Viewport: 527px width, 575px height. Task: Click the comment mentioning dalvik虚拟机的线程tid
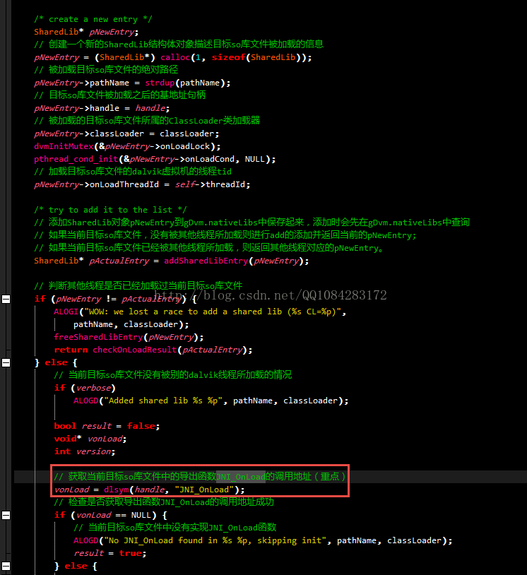click(x=133, y=172)
